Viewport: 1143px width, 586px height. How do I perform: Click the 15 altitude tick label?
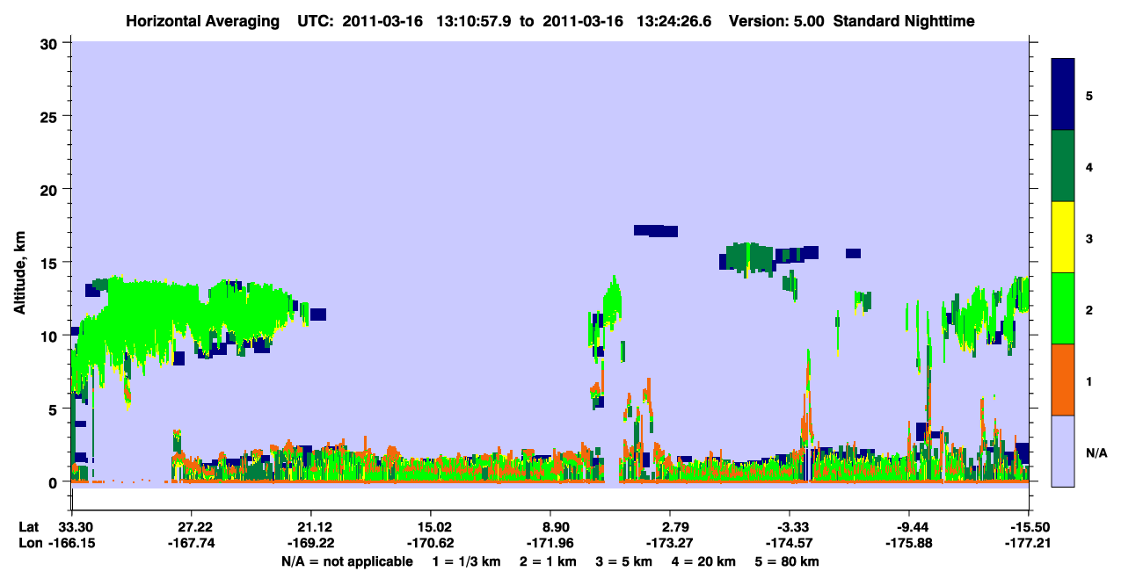tap(51, 263)
